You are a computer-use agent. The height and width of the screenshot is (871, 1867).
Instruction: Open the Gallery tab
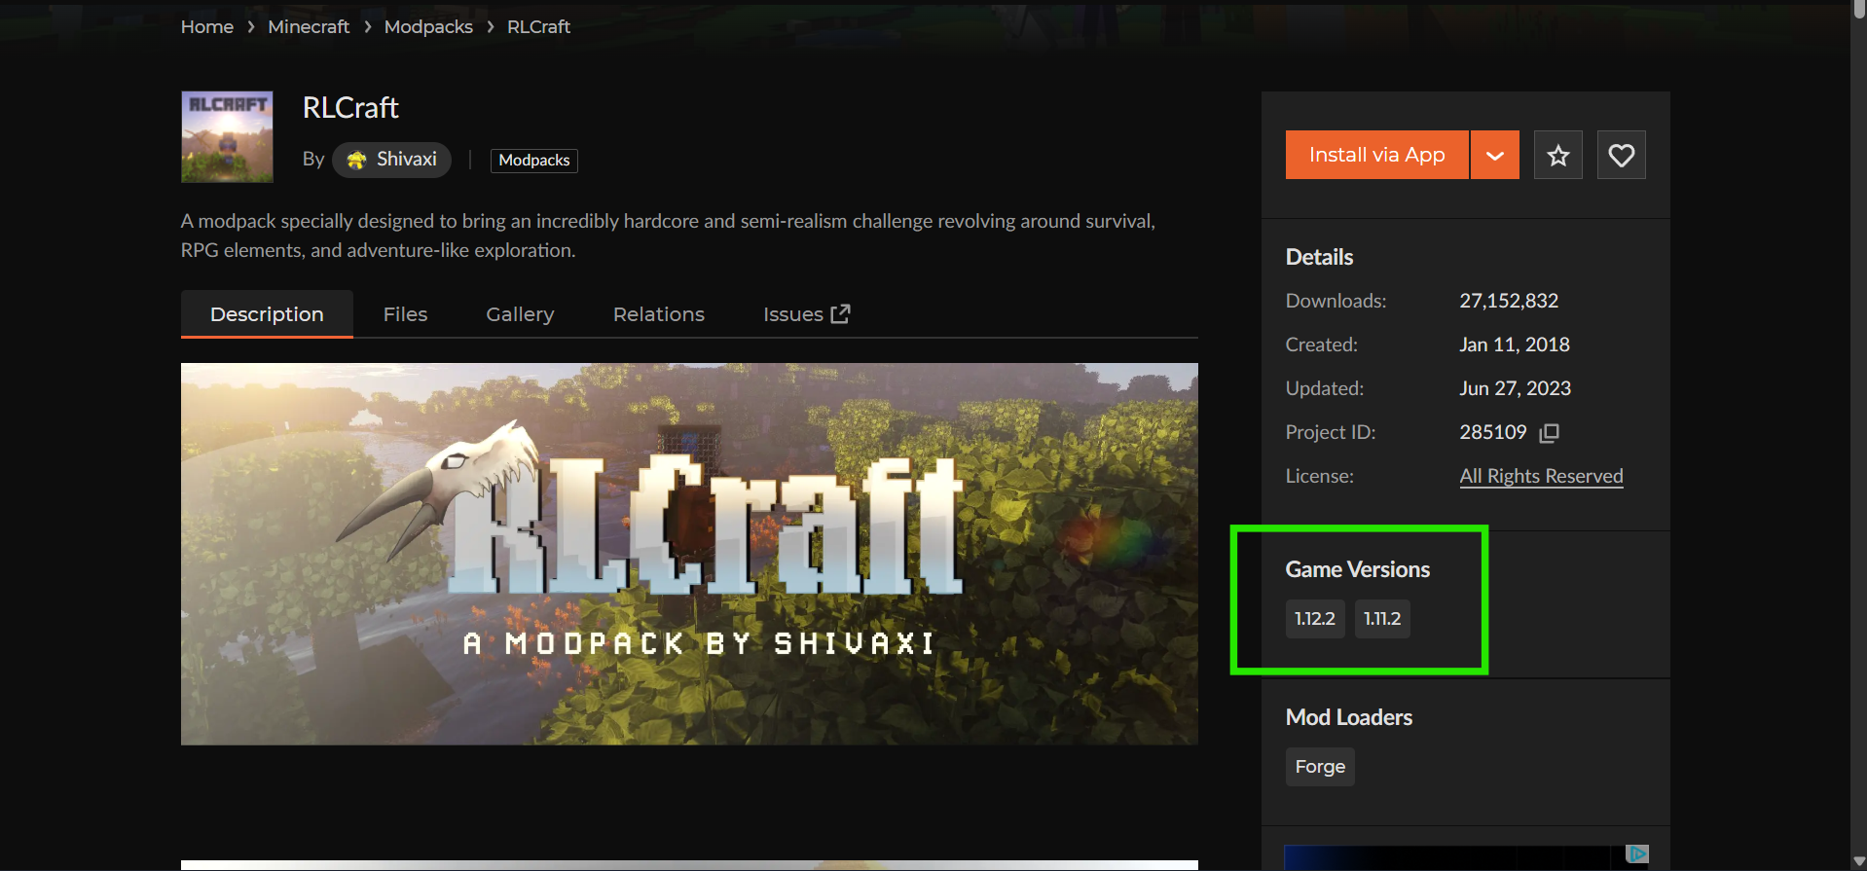point(520,314)
